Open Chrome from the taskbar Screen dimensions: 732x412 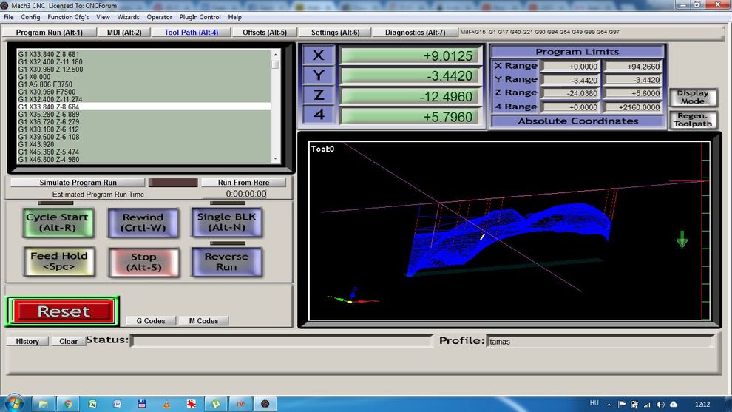tap(67, 404)
